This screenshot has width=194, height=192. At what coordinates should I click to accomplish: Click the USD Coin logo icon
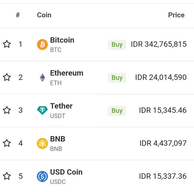42,176
